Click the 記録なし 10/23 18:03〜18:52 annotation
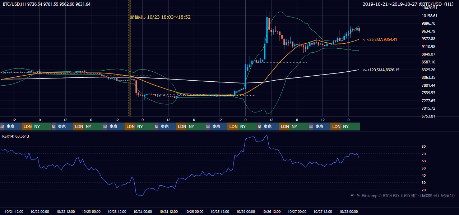 click(160, 17)
